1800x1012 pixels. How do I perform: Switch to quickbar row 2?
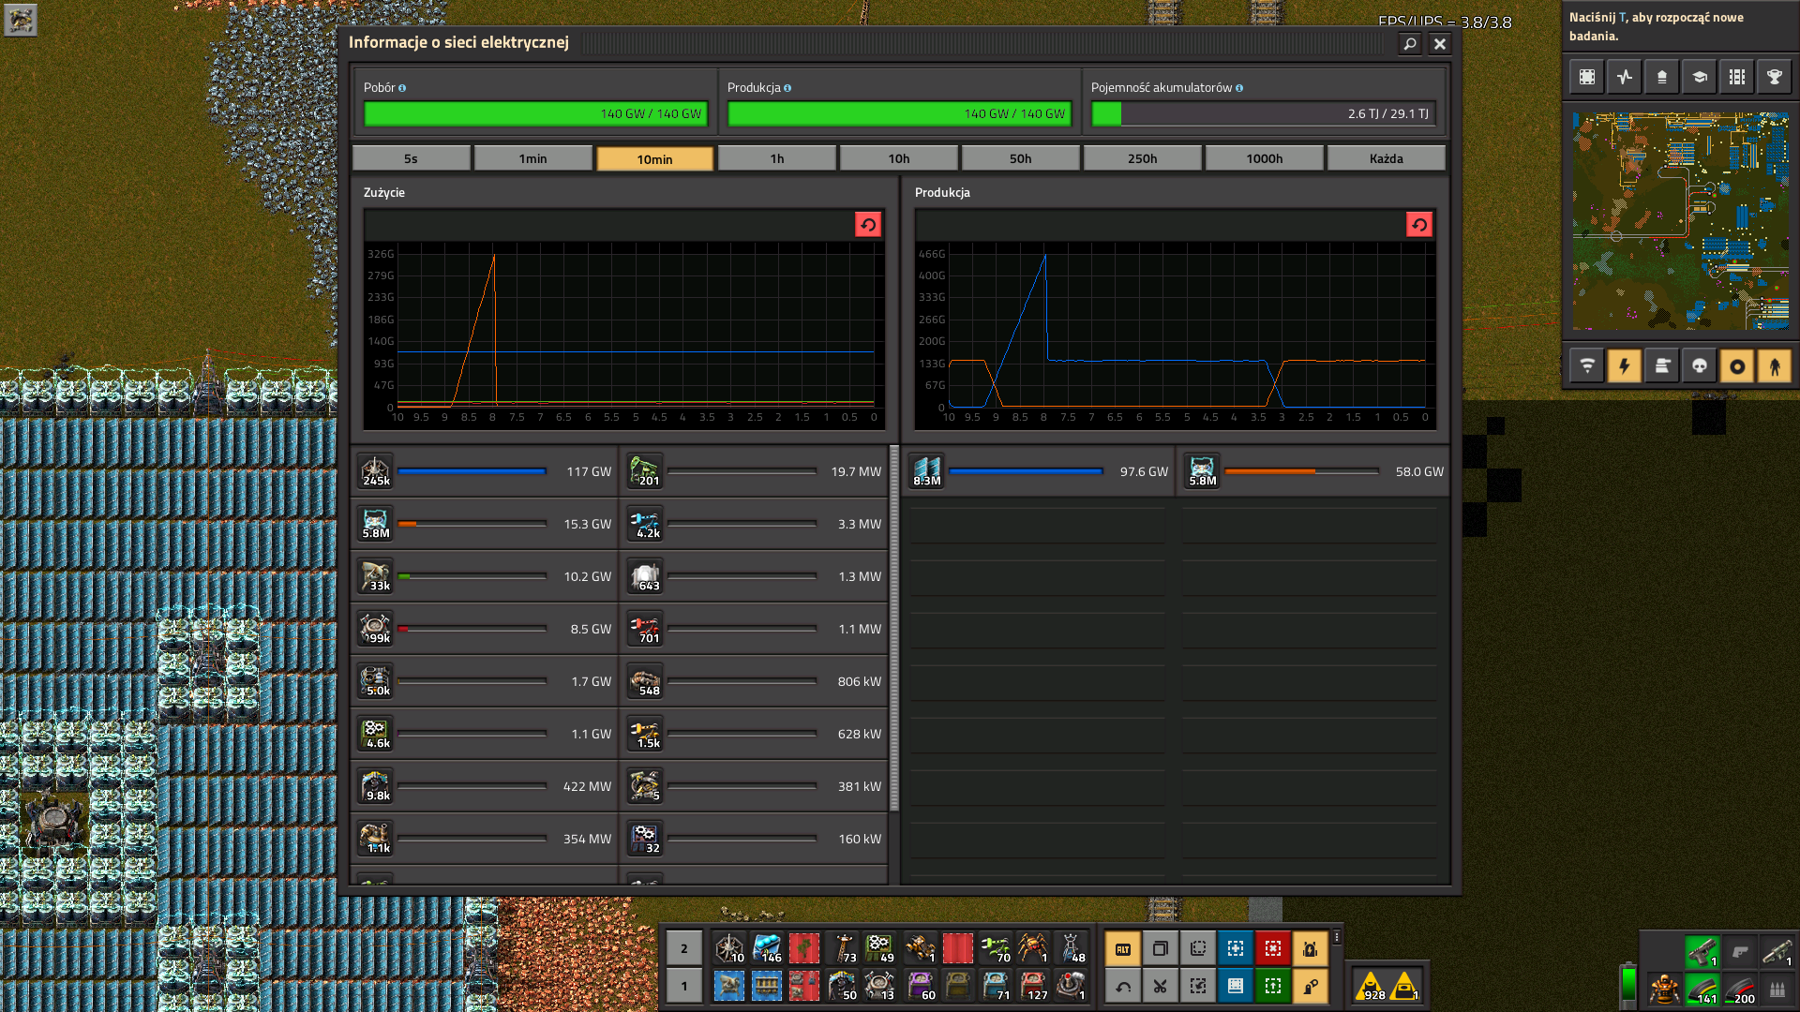point(683,948)
